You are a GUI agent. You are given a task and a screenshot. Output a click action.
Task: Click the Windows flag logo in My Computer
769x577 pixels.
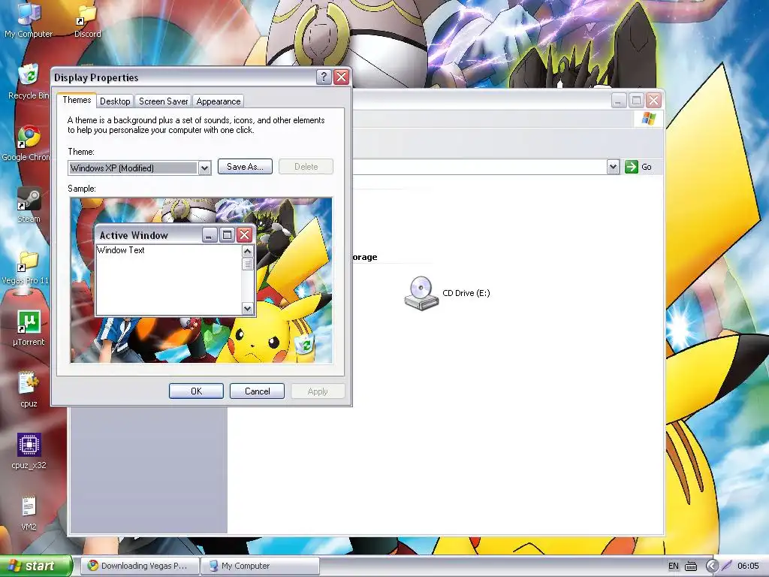tap(648, 119)
